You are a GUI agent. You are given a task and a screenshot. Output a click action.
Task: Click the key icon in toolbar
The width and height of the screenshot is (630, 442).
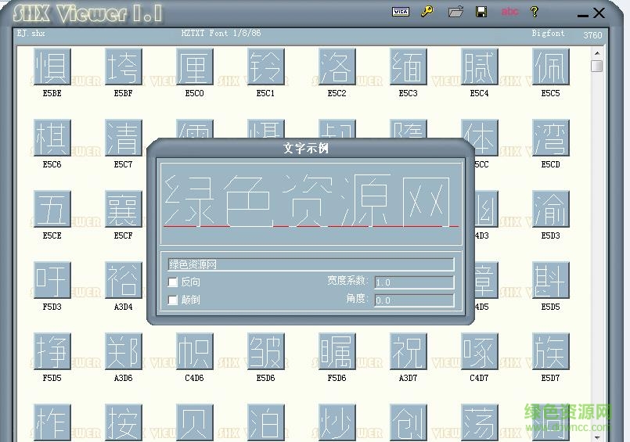[427, 11]
